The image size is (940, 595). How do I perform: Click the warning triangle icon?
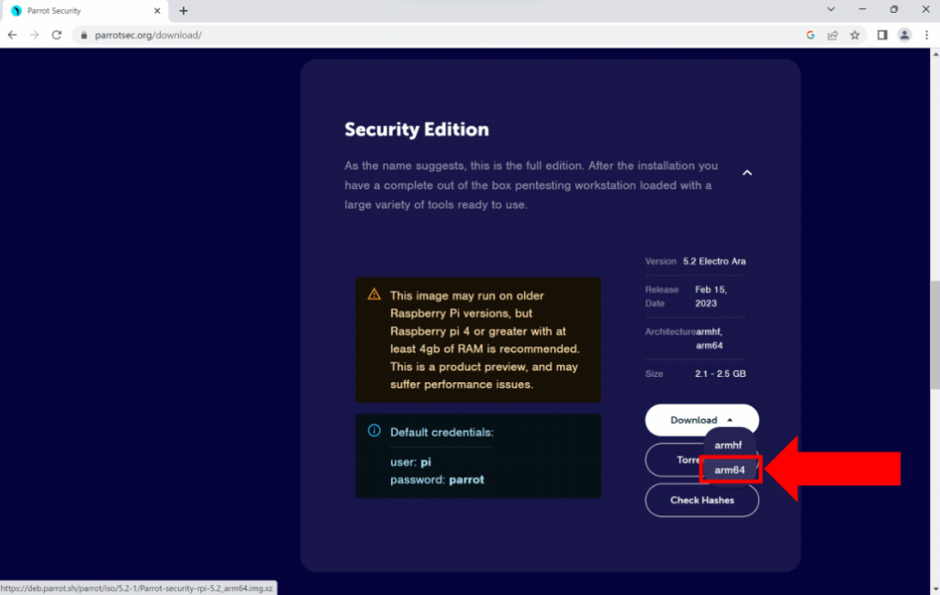[x=375, y=294]
